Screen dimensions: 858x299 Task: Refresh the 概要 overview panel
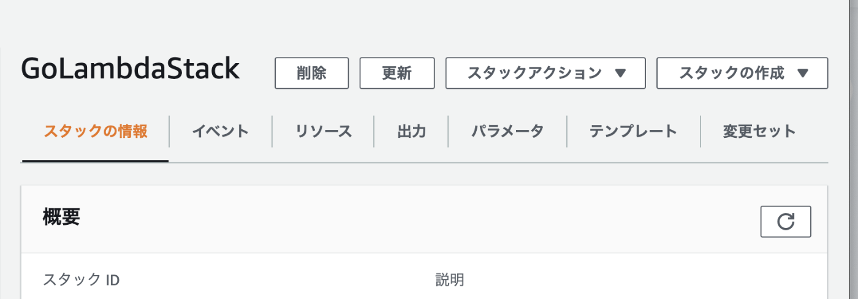click(x=786, y=222)
